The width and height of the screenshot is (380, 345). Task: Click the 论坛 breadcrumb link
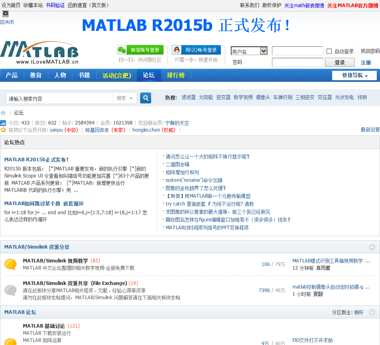coord(19,113)
